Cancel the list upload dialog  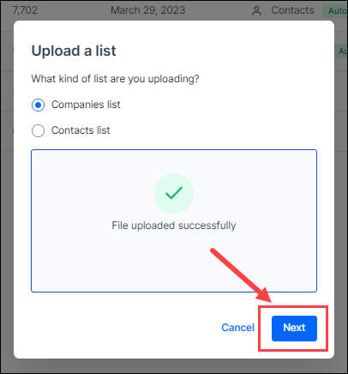coord(237,328)
